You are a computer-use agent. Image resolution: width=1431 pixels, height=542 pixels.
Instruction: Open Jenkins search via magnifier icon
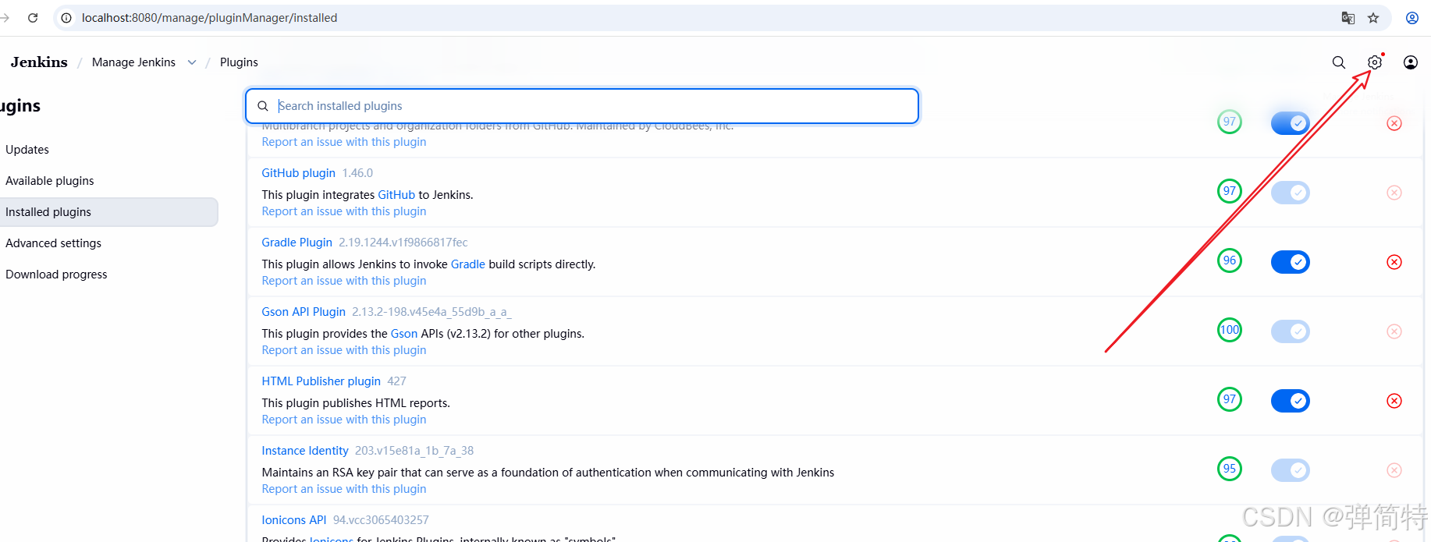(x=1339, y=62)
